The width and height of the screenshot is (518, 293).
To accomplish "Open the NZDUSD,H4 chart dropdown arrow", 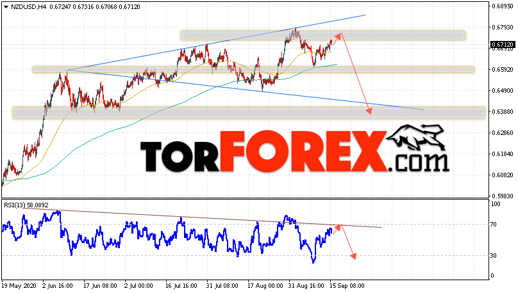I will (x=6, y=7).
